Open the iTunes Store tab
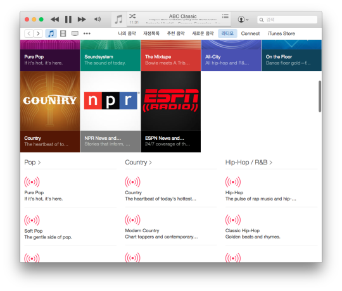Viewport: 342px width, 291px height. pyautogui.click(x=281, y=34)
